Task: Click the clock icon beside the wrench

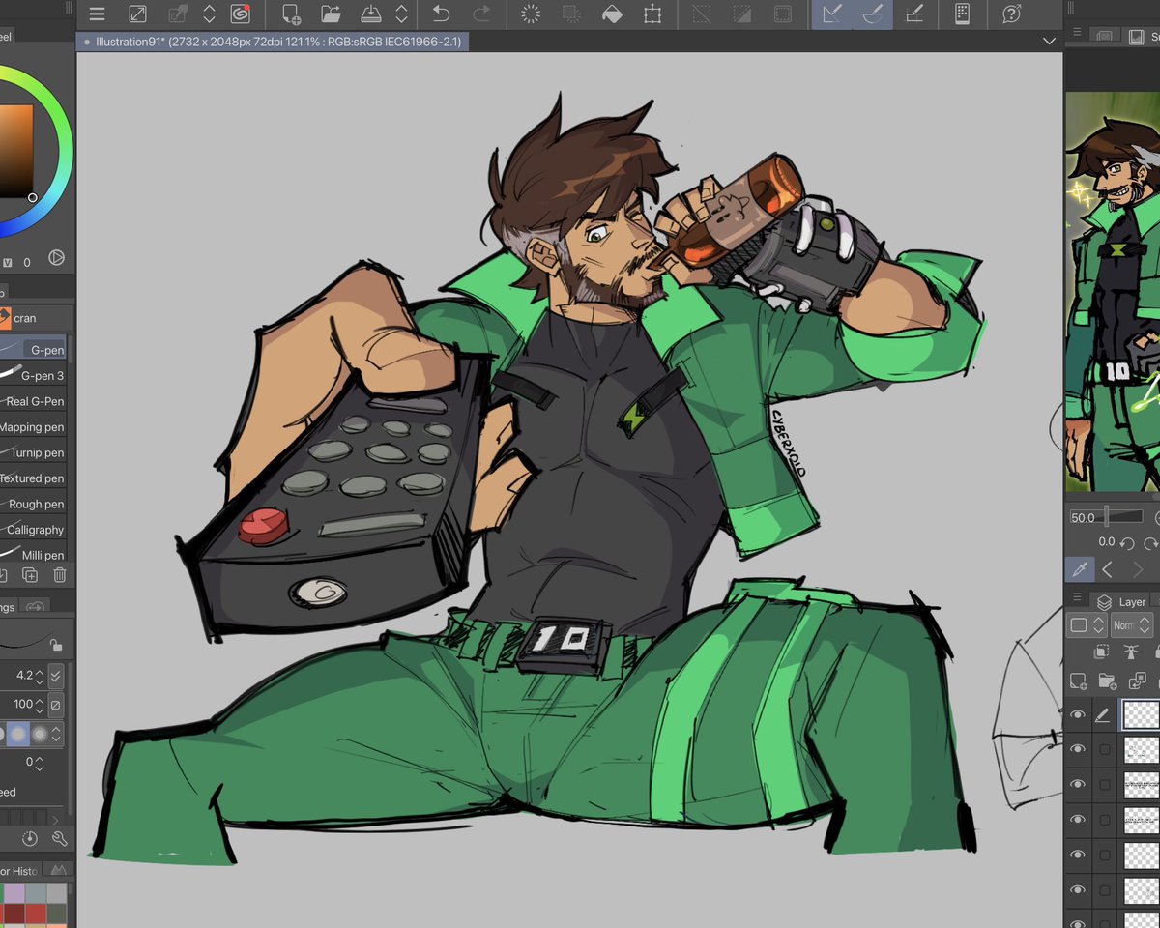Action: click(x=29, y=839)
